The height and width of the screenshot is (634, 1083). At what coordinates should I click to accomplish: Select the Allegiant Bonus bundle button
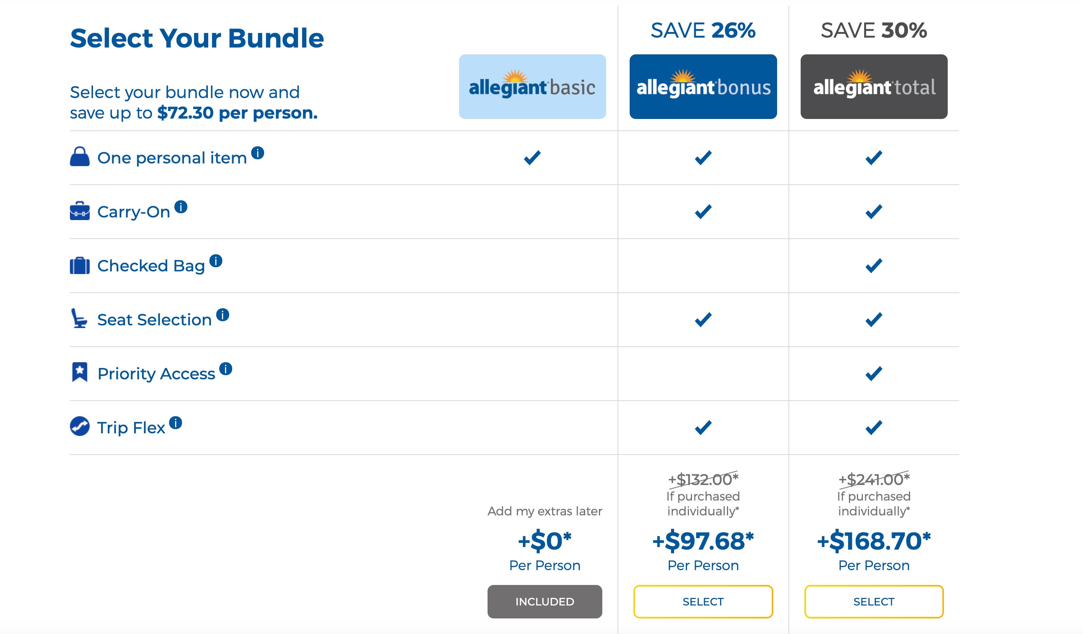(703, 602)
